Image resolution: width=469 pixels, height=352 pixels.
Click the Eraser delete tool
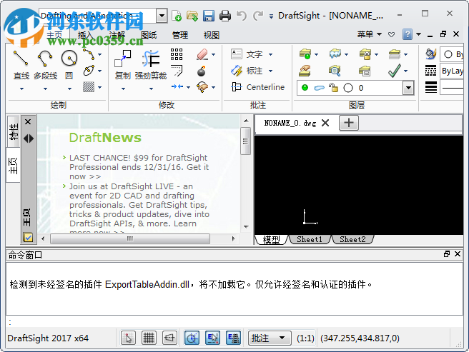(x=202, y=54)
